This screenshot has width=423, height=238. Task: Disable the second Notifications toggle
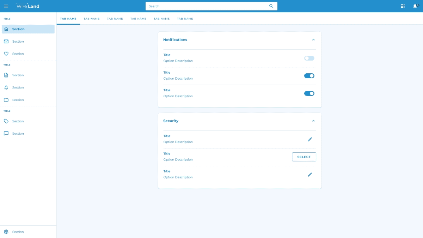click(x=309, y=76)
